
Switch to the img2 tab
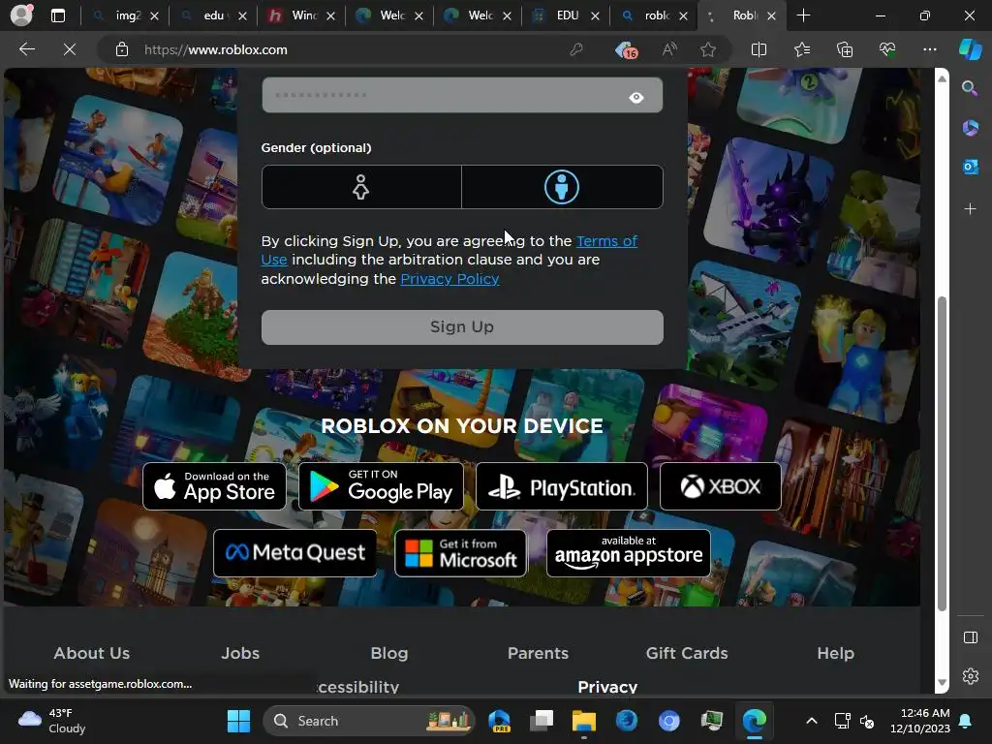(127, 15)
